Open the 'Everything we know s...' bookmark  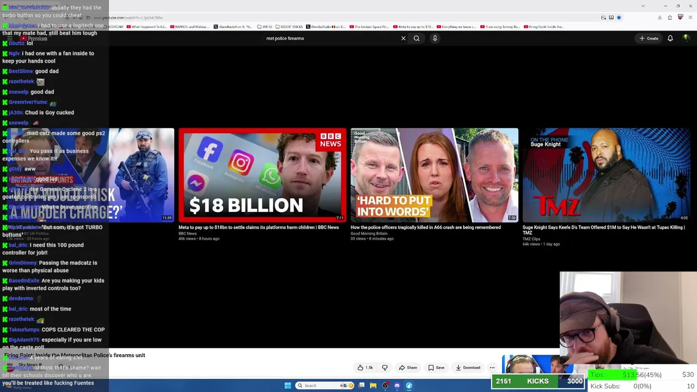[456, 27]
